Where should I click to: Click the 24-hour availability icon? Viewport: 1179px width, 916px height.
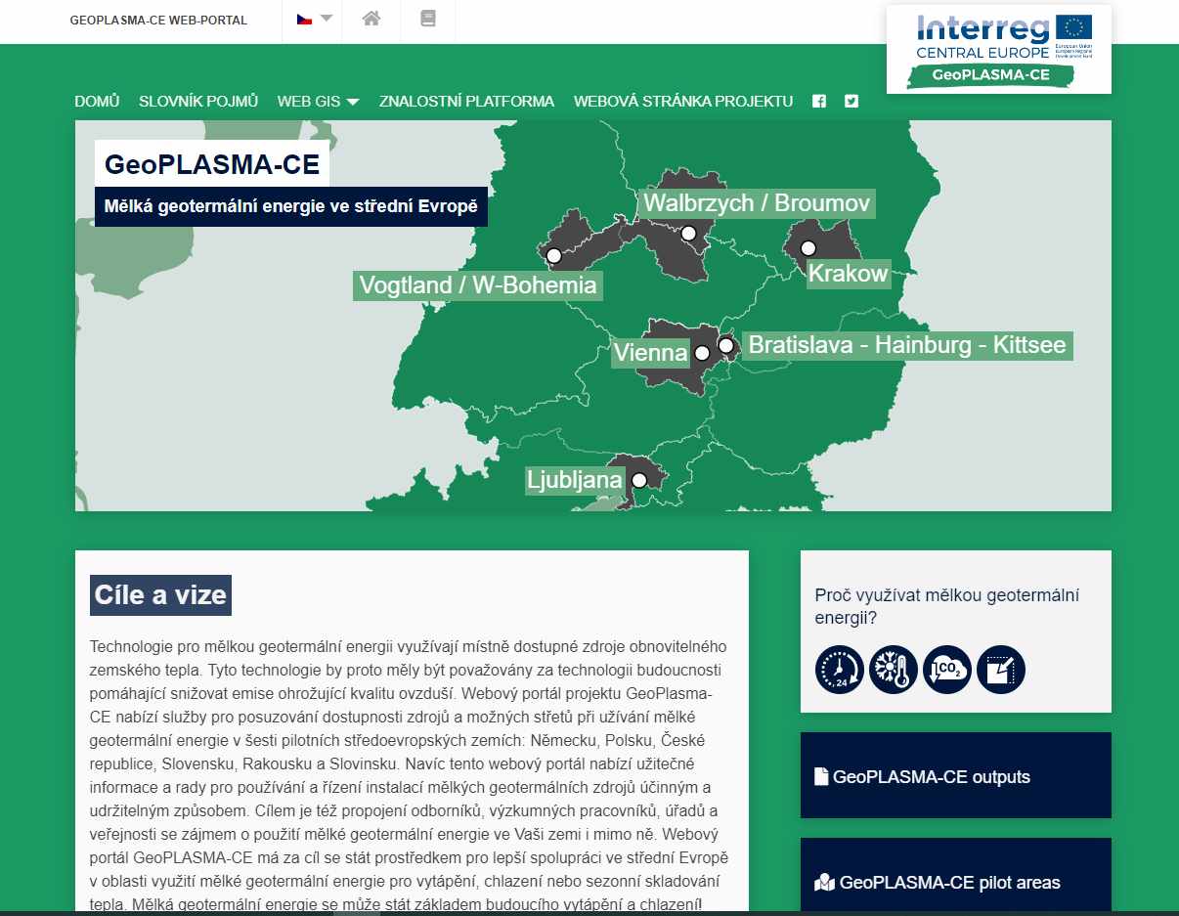tap(840, 670)
